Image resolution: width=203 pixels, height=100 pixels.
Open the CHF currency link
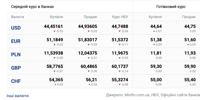[x=16, y=81]
